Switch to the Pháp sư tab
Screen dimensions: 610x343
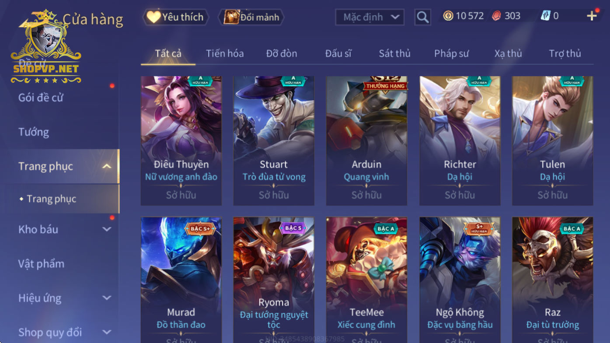pos(451,53)
